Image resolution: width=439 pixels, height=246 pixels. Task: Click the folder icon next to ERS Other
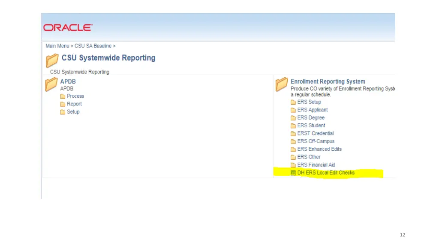tap(293, 157)
